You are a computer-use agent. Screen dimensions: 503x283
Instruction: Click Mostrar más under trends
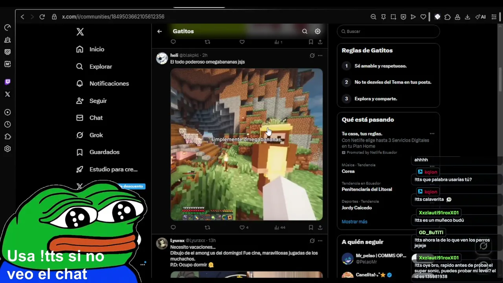pyautogui.click(x=354, y=222)
